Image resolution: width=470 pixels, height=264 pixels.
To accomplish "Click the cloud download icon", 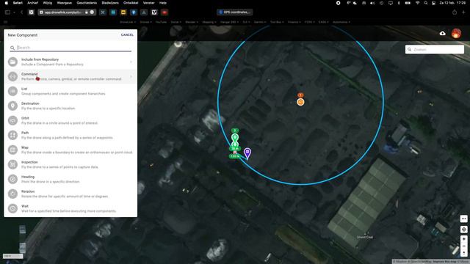I will click(442, 33).
